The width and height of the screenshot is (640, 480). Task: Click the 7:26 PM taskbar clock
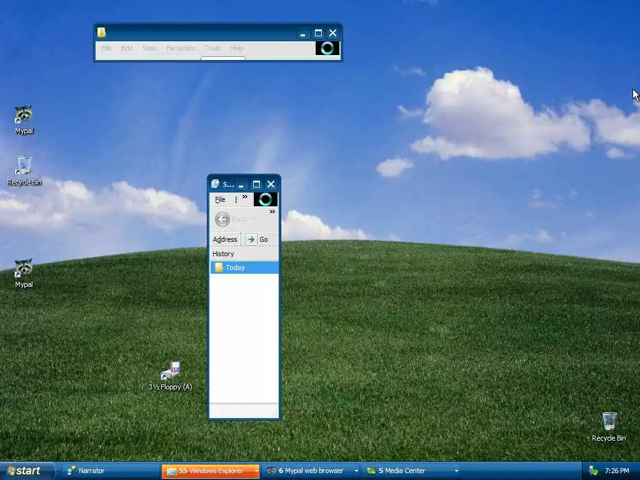[x=617, y=471]
